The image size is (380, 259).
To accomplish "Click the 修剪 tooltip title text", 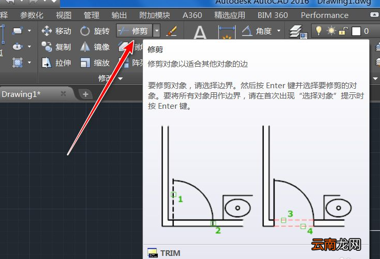I will pyautogui.click(x=155, y=50).
